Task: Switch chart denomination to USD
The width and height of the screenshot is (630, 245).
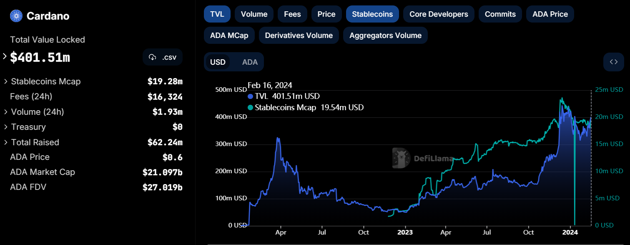Action: pos(218,62)
